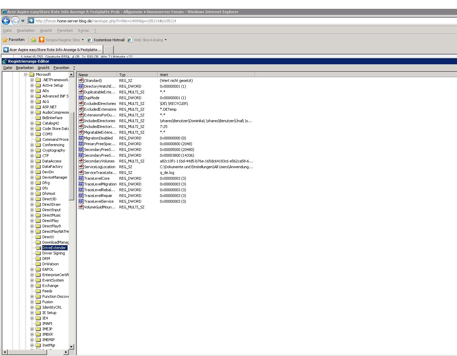Click the q_de.log value text
This screenshot has width=457, height=356.
(167, 173)
